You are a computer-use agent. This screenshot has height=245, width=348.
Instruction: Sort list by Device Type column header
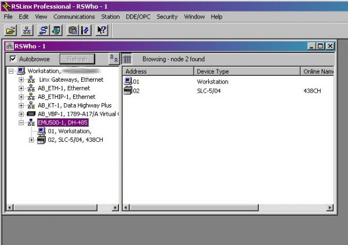coord(247,71)
